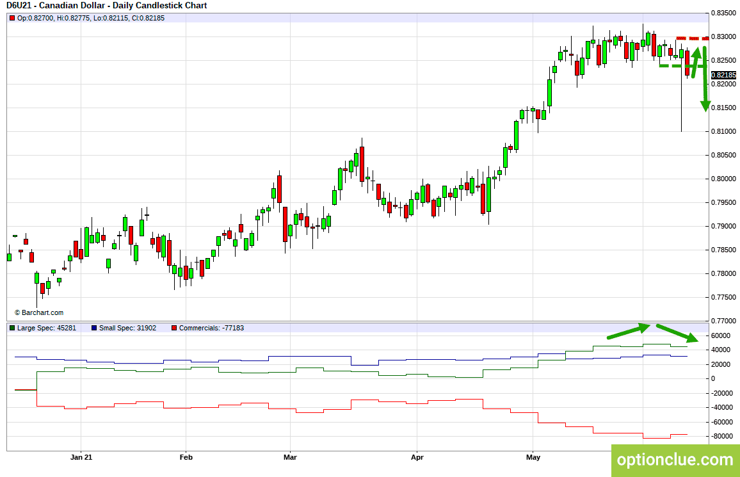Click the Small Spec: 31902 legend text

pyautogui.click(x=127, y=328)
